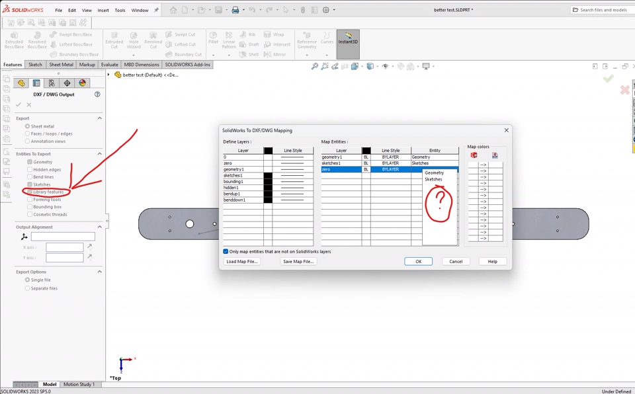The image size is (635, 394).
Task: Click the Save disk icon
Action: 218,10
